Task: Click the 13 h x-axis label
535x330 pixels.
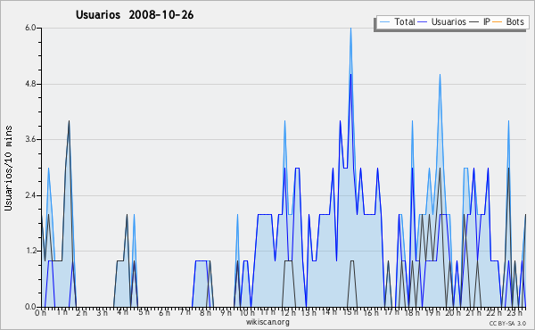Action: (x=309, y=312)
